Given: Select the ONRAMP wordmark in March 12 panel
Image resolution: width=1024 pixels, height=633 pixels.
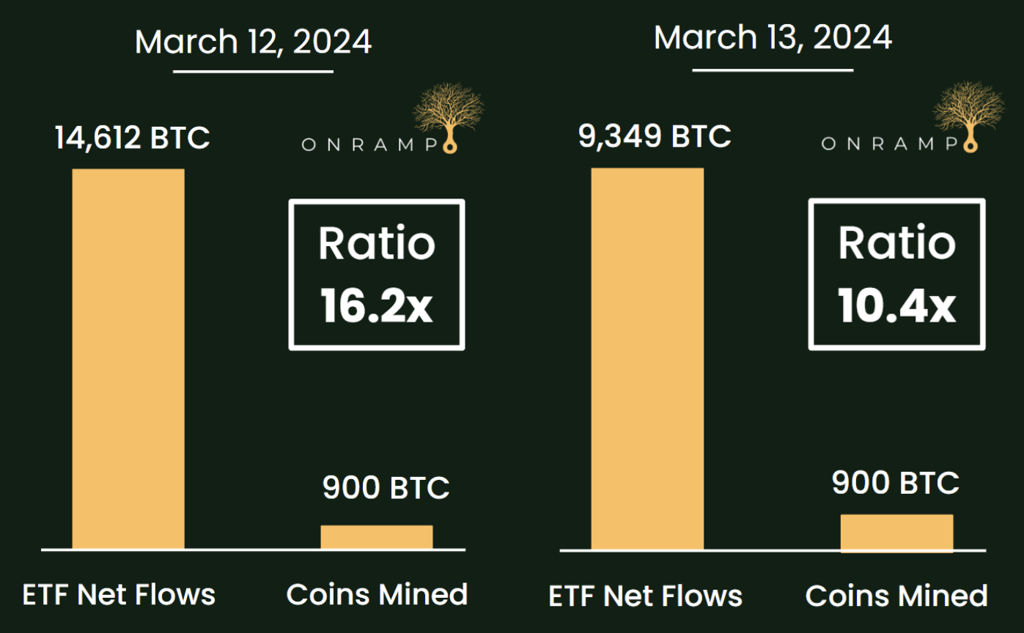Looking at the screenshot, I should click(x=370, y=144).
